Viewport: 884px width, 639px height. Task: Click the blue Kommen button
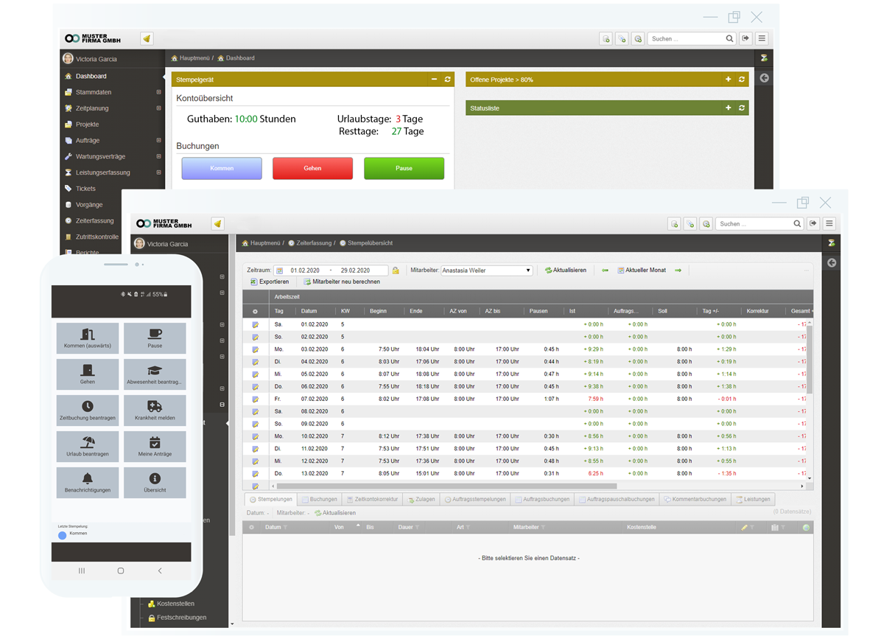[x=222, y=168]
